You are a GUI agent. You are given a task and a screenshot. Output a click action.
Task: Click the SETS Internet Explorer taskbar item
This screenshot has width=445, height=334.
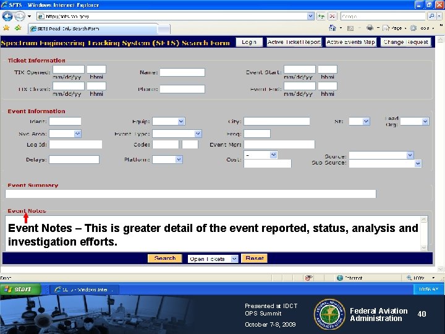(84, 289)
